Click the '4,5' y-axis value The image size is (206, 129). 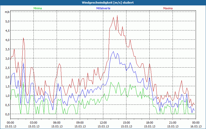(7, 30)
